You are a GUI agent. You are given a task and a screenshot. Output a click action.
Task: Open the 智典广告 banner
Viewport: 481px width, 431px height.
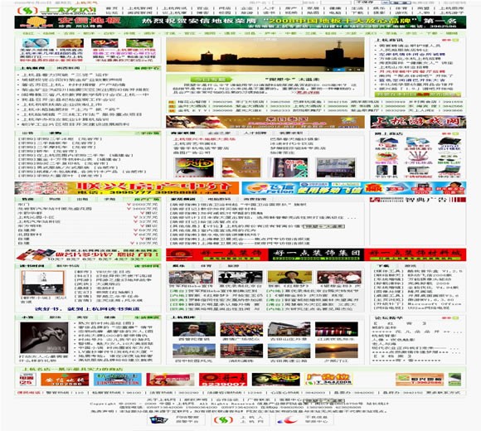[x=418, y=200]
